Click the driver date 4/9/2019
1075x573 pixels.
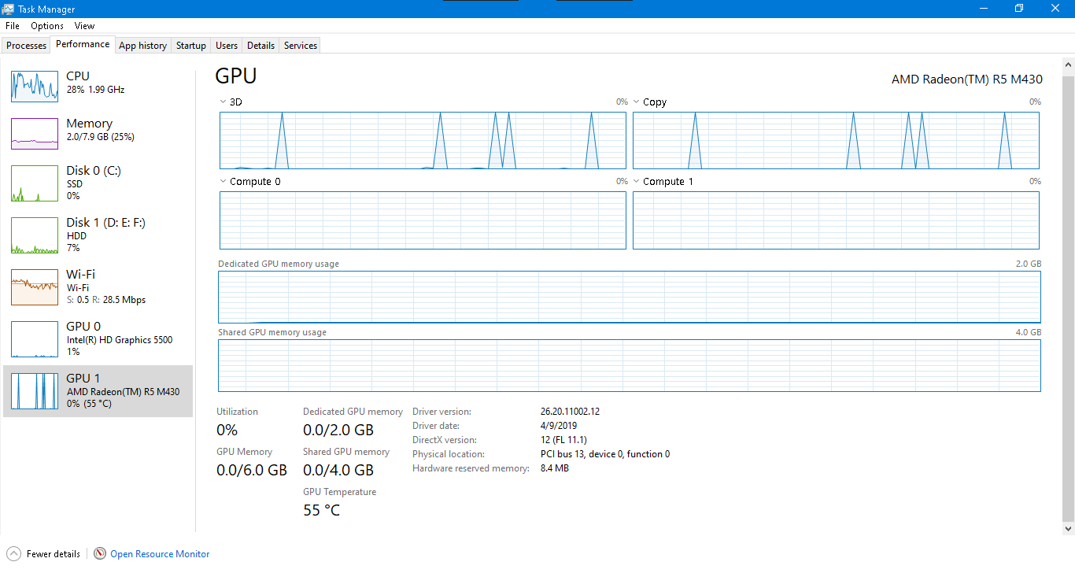coord(559,426)
